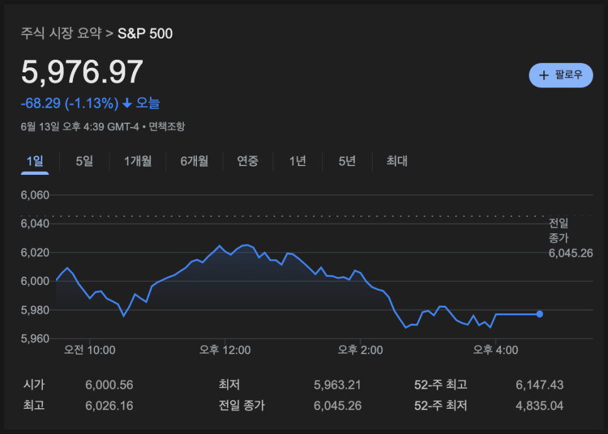Viewport: 608px width, 434px height.
Task: Click the 6,060 price axis label
Action: pos(35,195)
